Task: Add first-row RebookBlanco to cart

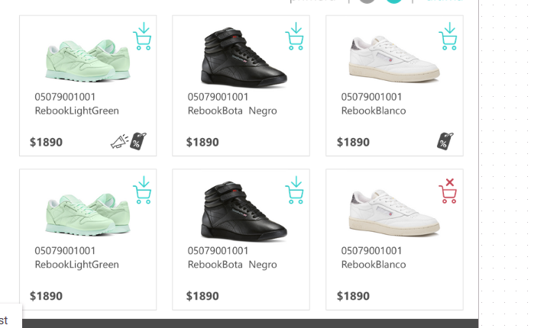Action: [448, 37]
